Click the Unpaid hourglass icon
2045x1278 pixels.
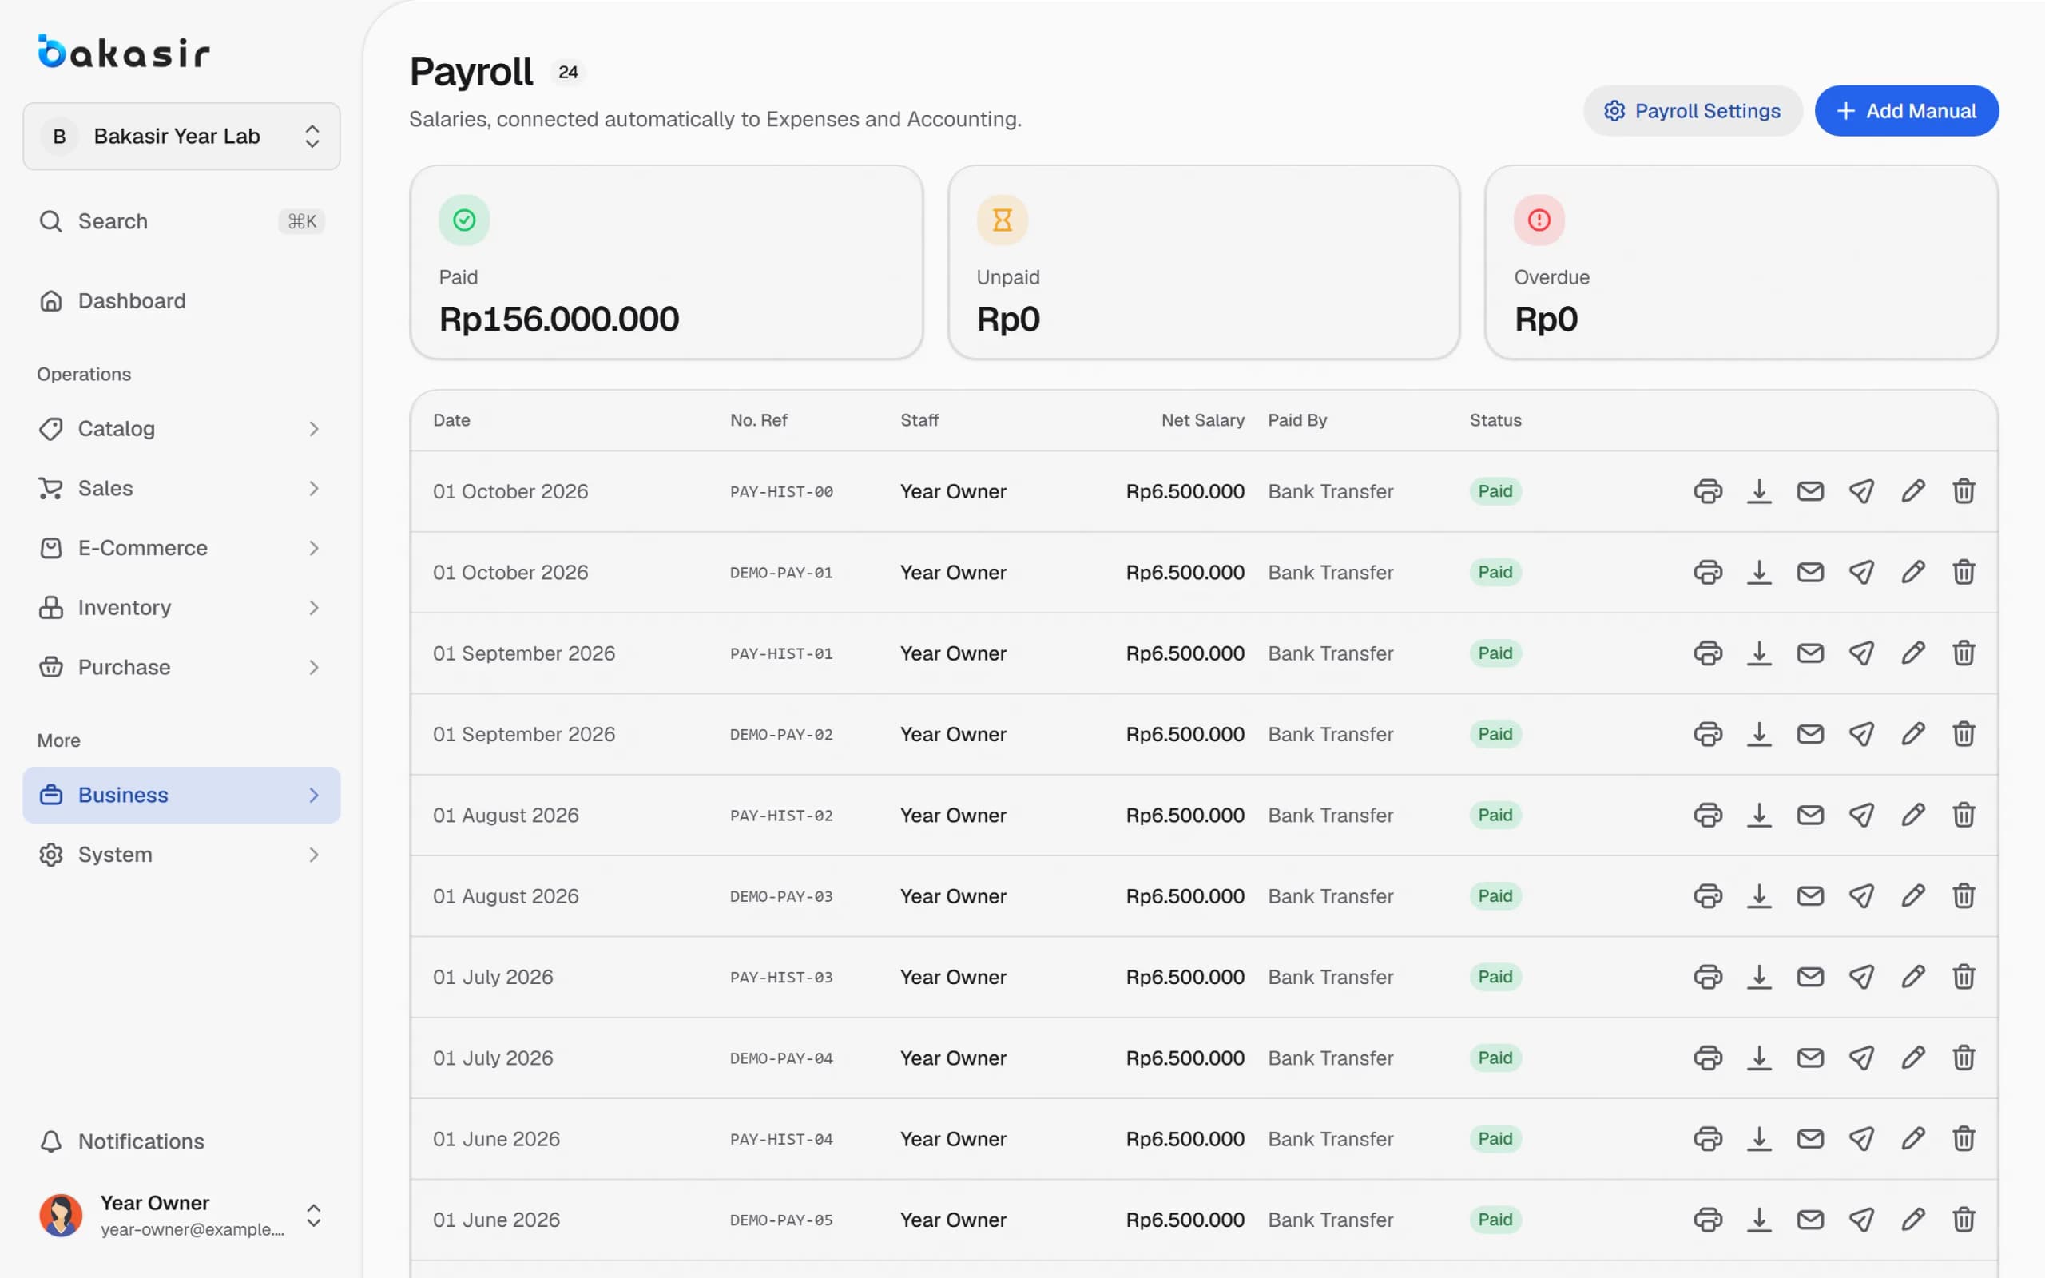click(x=1003, y=220)
